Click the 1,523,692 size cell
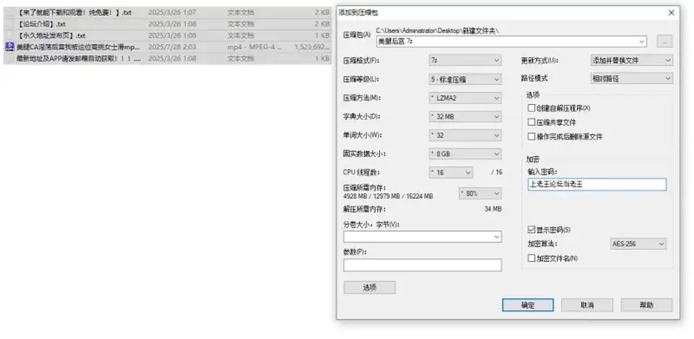694x339 pixels. pos(312,47)
